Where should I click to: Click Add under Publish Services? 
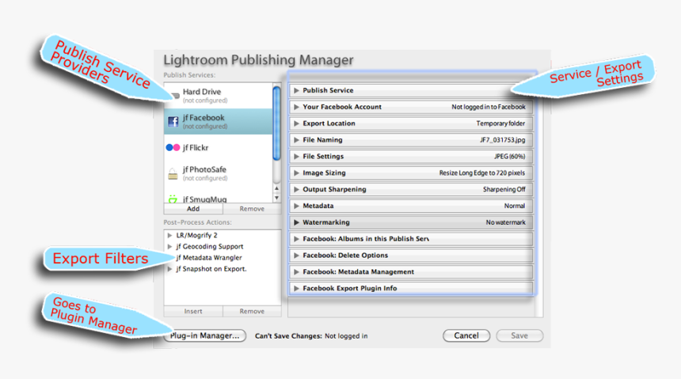pos(193,209)
